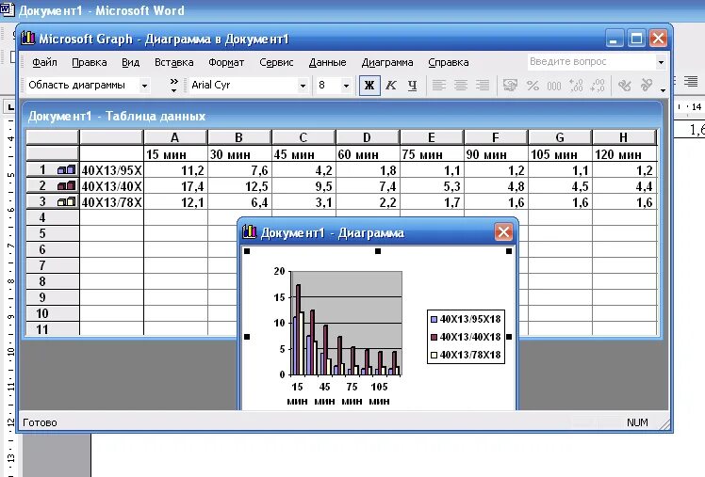
Task: Click the top-center chart selection handle
Action: coord(378,251)
